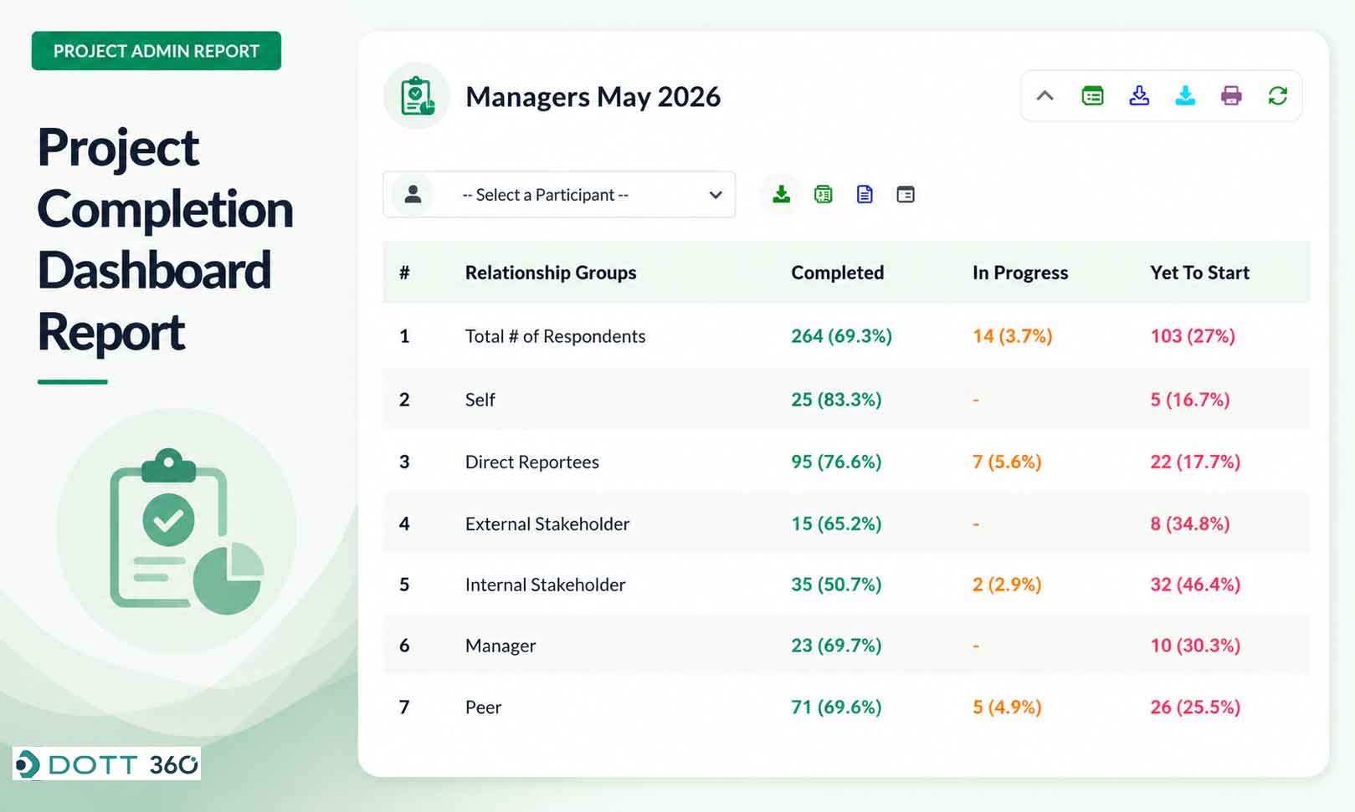The width and height of the screenshot is (1355, 812).
Task: Click the blue document icon
Action: click(865, 195)
